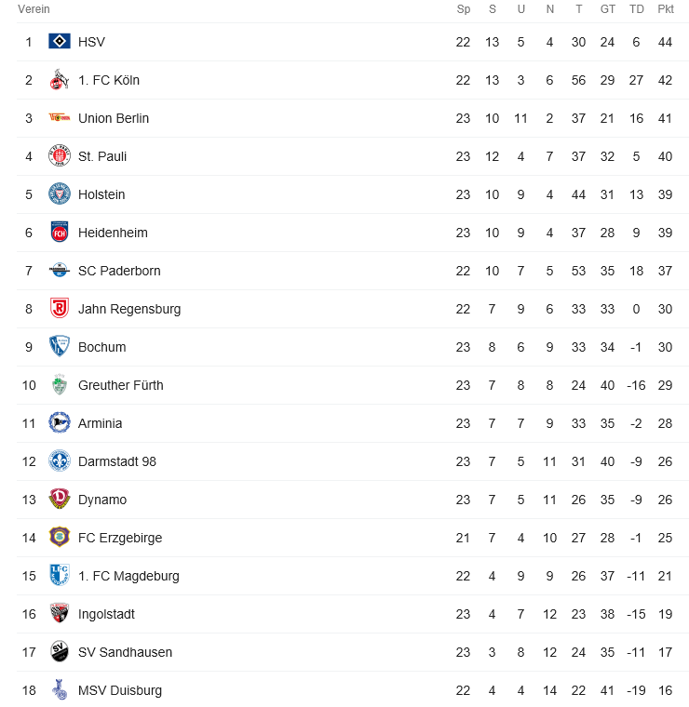Click the Ingolstadt team name
Screen dimensions: 689x707
tap(106, 614)
